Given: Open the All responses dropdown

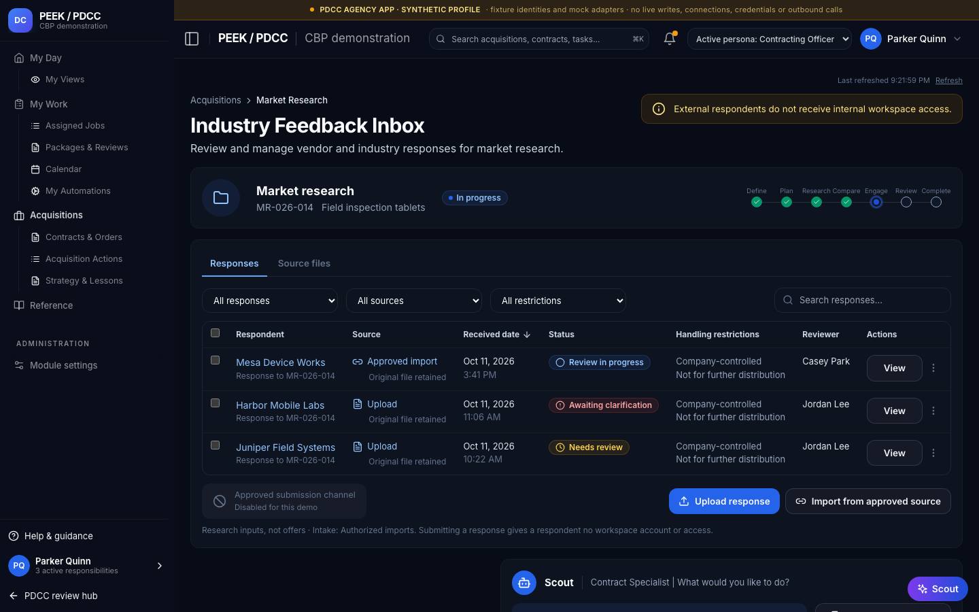Looking at the screenshot, I should pyautogui.click(x=270, y=301).
